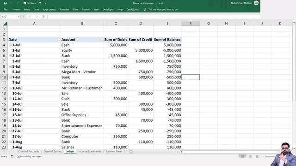This screenshot has height=166, width=296.
Task: Switch to Balance Sheet sheet tab
Action: [114, 152]
